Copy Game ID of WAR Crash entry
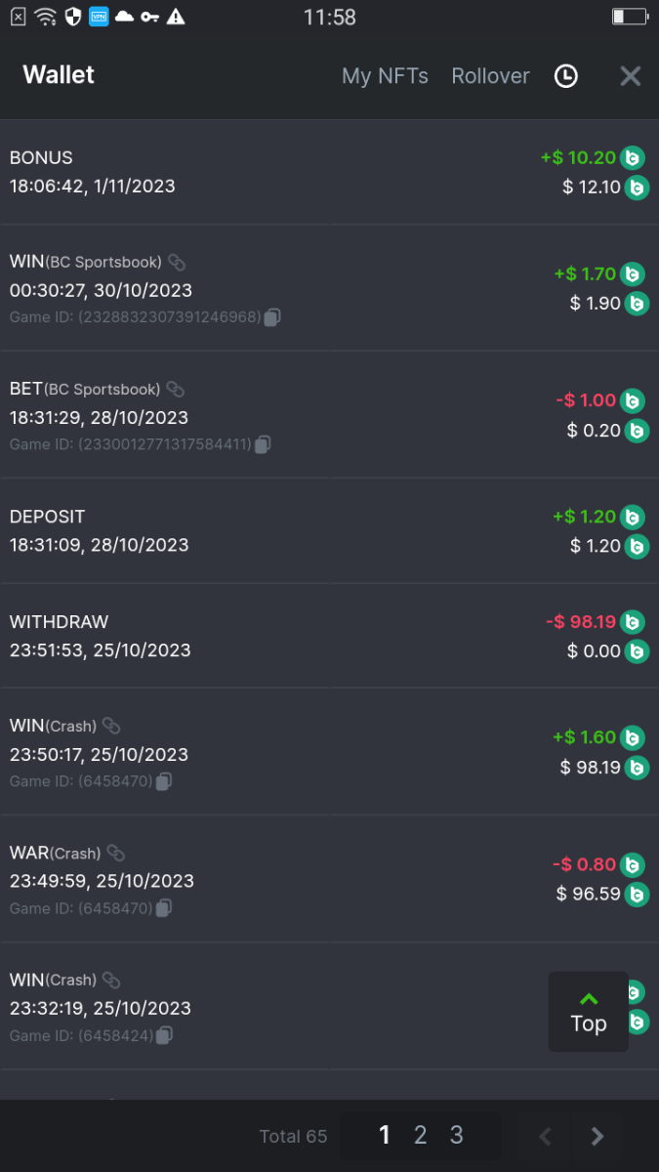Screen dimensions: 659x1172 click(164, 908)
